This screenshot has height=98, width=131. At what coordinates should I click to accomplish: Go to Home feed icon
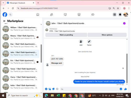[38, 15]
